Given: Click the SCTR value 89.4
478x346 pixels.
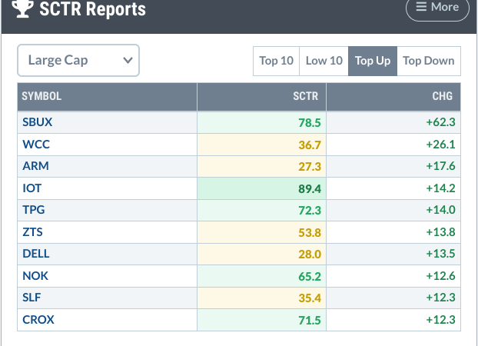Looking at the screenshot, I should coord(310,189).
